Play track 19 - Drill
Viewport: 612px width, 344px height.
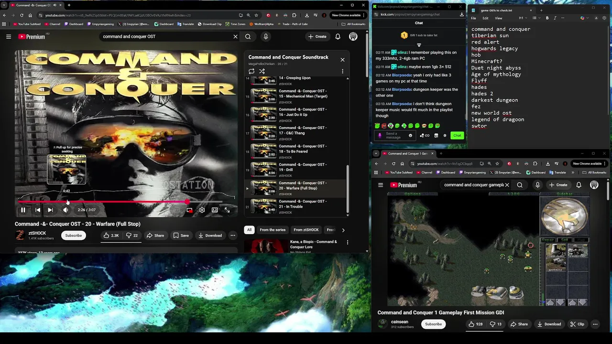[x=294, y=170]
